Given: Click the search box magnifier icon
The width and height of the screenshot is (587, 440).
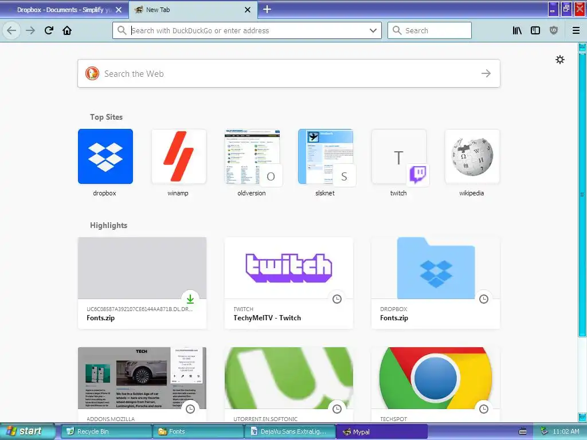Looking at the screenshot, I should point(397,30).
